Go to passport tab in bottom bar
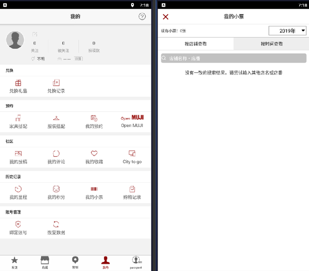Screen dimensions: 309x271 click(136, 263)
